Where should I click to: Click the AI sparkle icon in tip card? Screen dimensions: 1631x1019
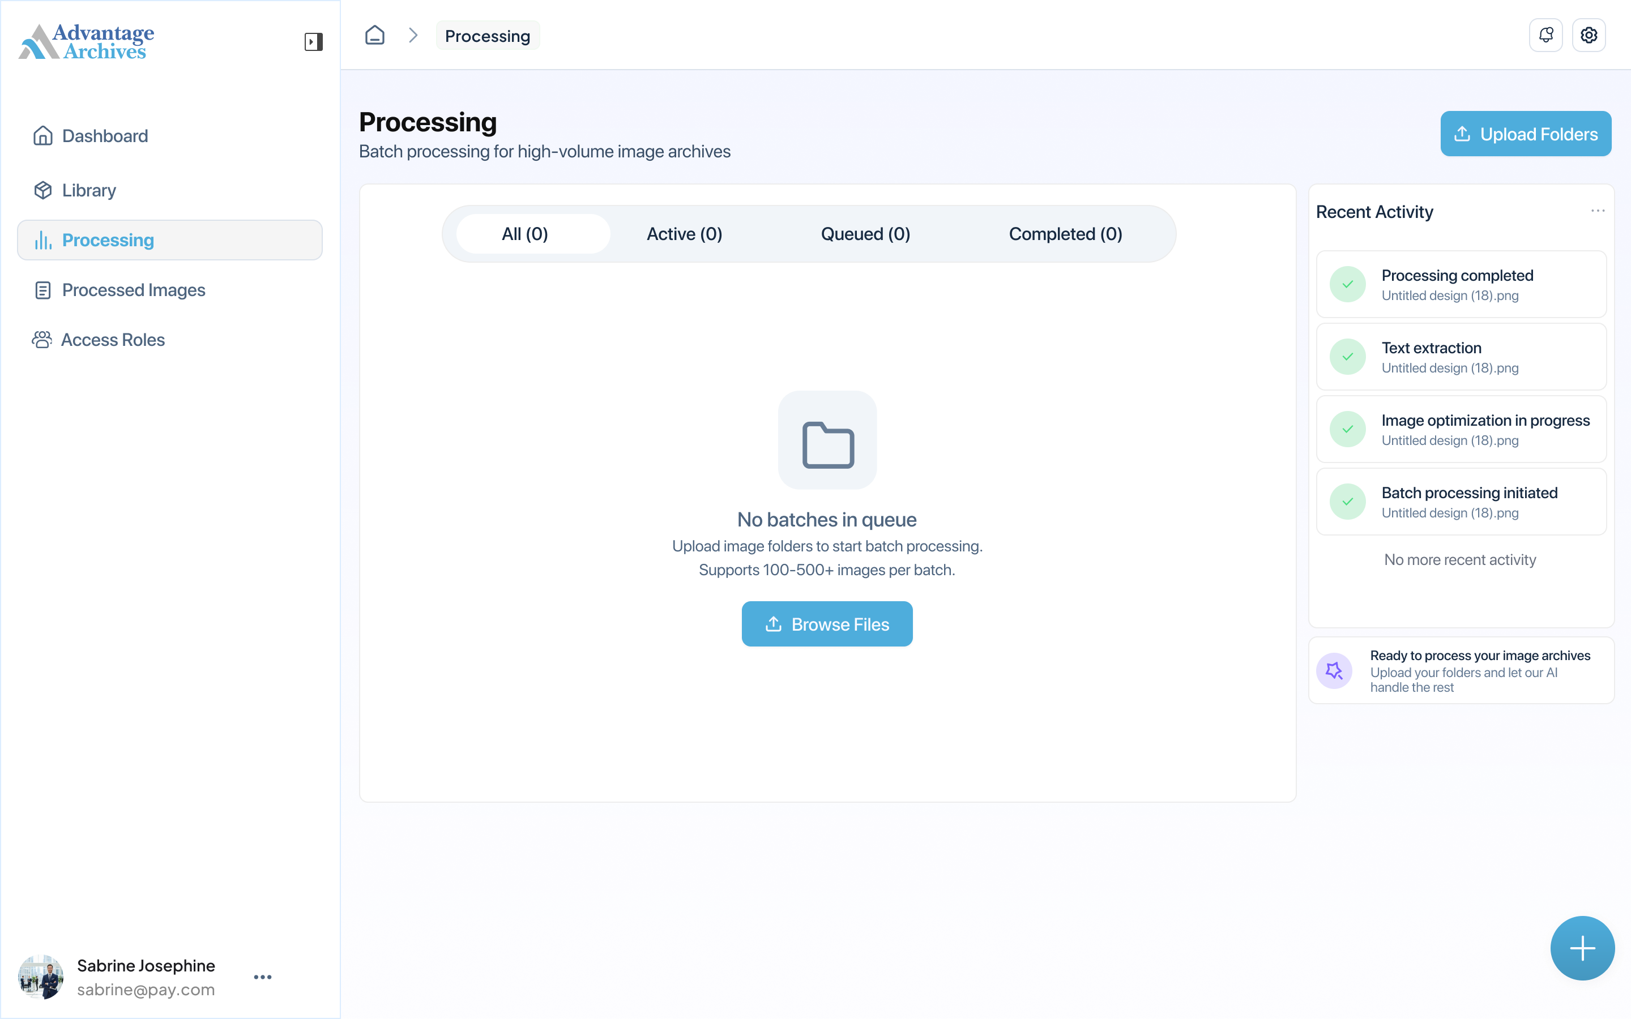(x=1334, y=671)
